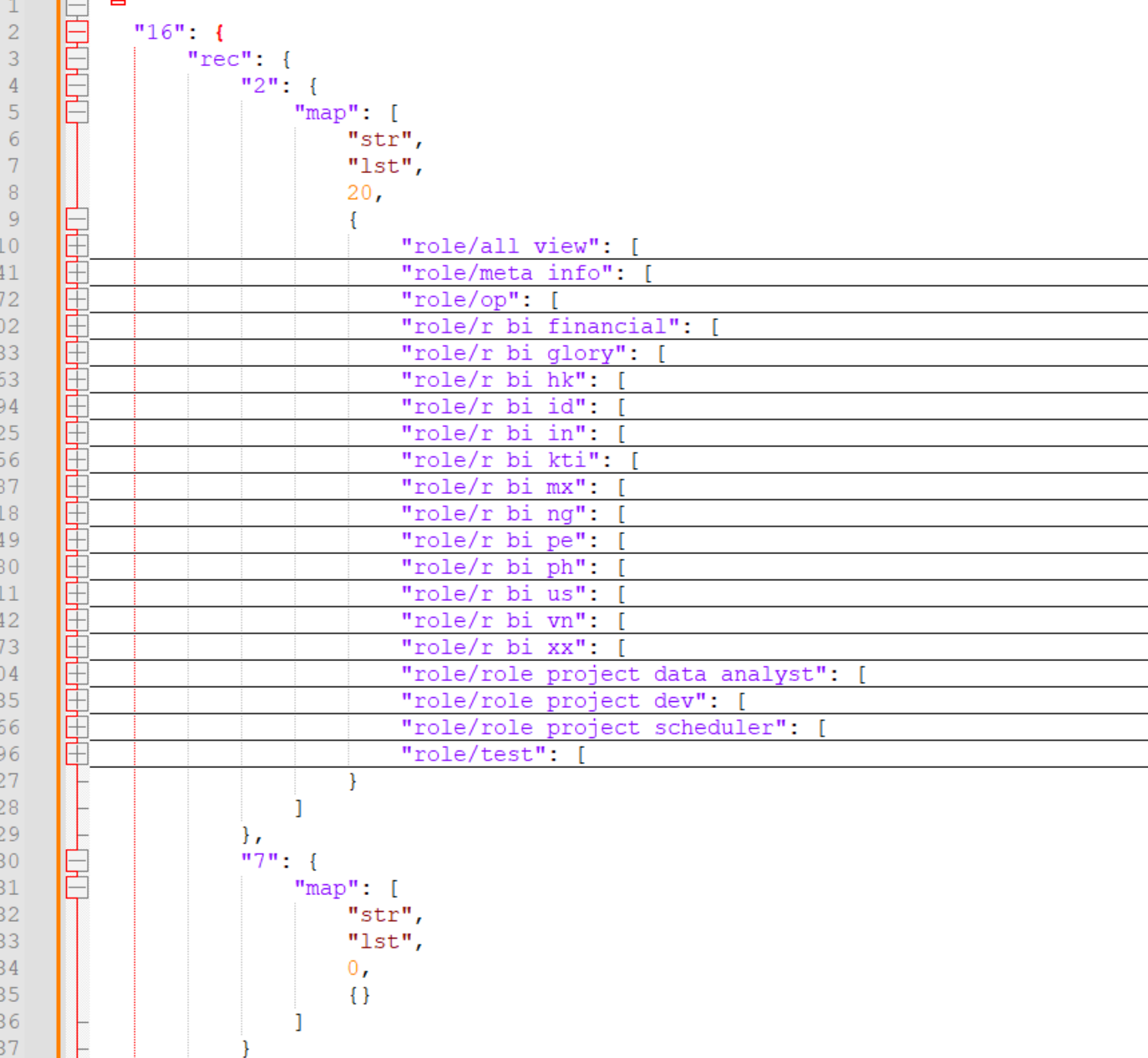Screen dimensions: 1148x1058
Task: Expand the "role/op" fold marker
Action: [x=77, y=299]
